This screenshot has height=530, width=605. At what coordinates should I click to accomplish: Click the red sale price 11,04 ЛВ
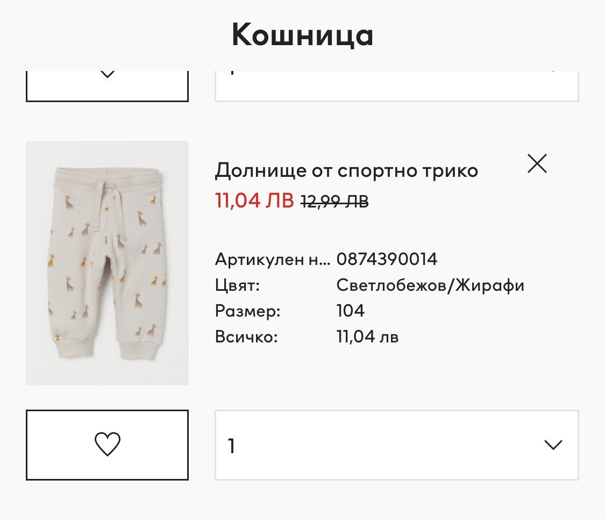coord(254,200)
